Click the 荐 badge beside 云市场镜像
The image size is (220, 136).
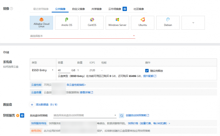coord(125,9)
